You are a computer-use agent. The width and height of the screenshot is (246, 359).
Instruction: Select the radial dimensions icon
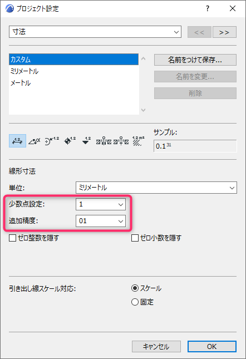[52, 141]
